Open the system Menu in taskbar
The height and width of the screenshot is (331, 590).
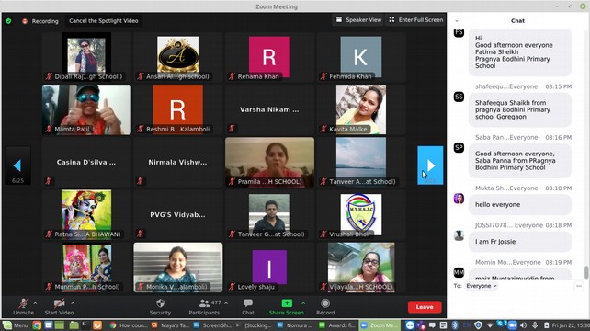(16, 325)
